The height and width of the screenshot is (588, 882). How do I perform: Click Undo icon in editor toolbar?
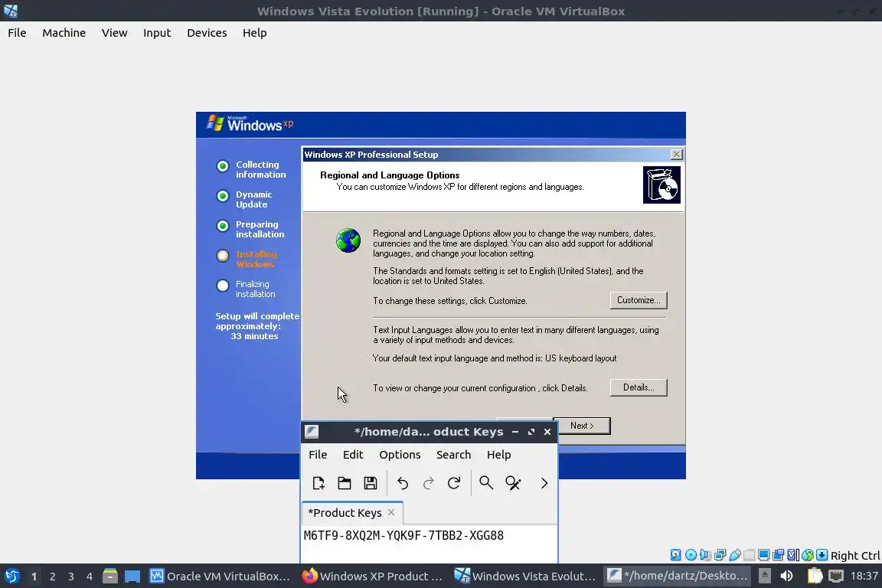coord(403,483)
